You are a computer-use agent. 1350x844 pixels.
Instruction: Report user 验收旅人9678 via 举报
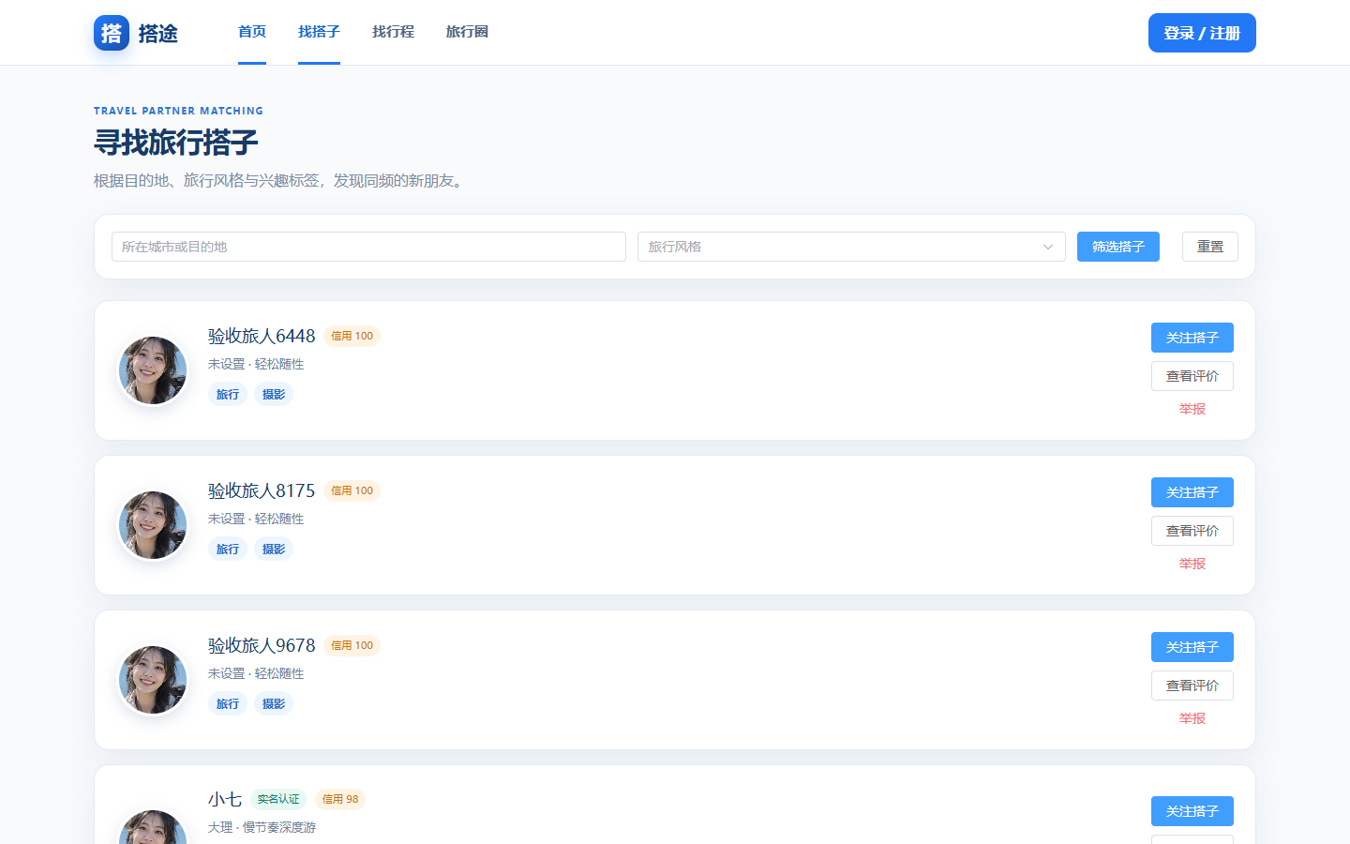(x=1192, y=718)
